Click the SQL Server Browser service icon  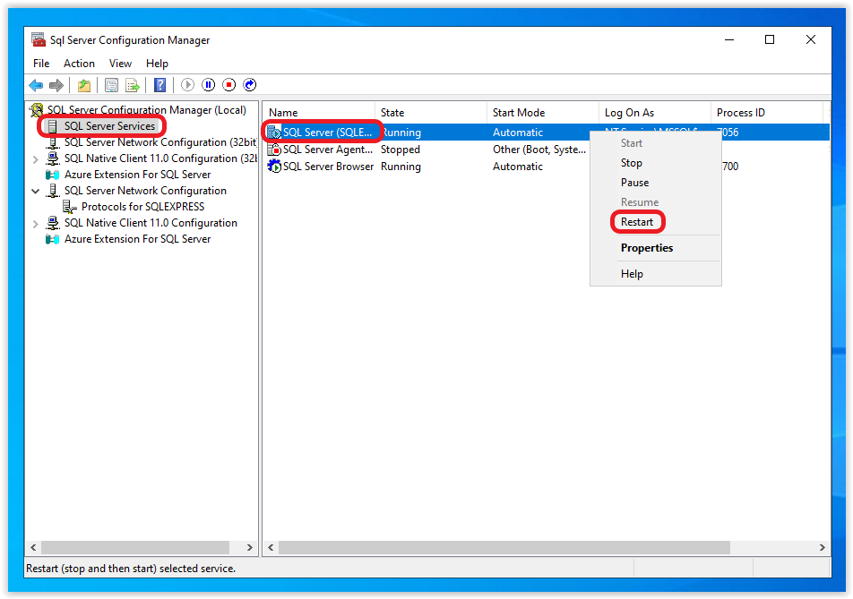(274, 167)
